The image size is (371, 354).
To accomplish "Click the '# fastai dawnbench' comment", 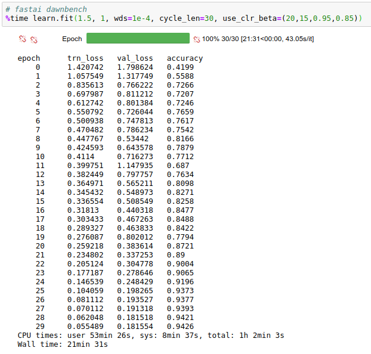I will tap(46, 9).
